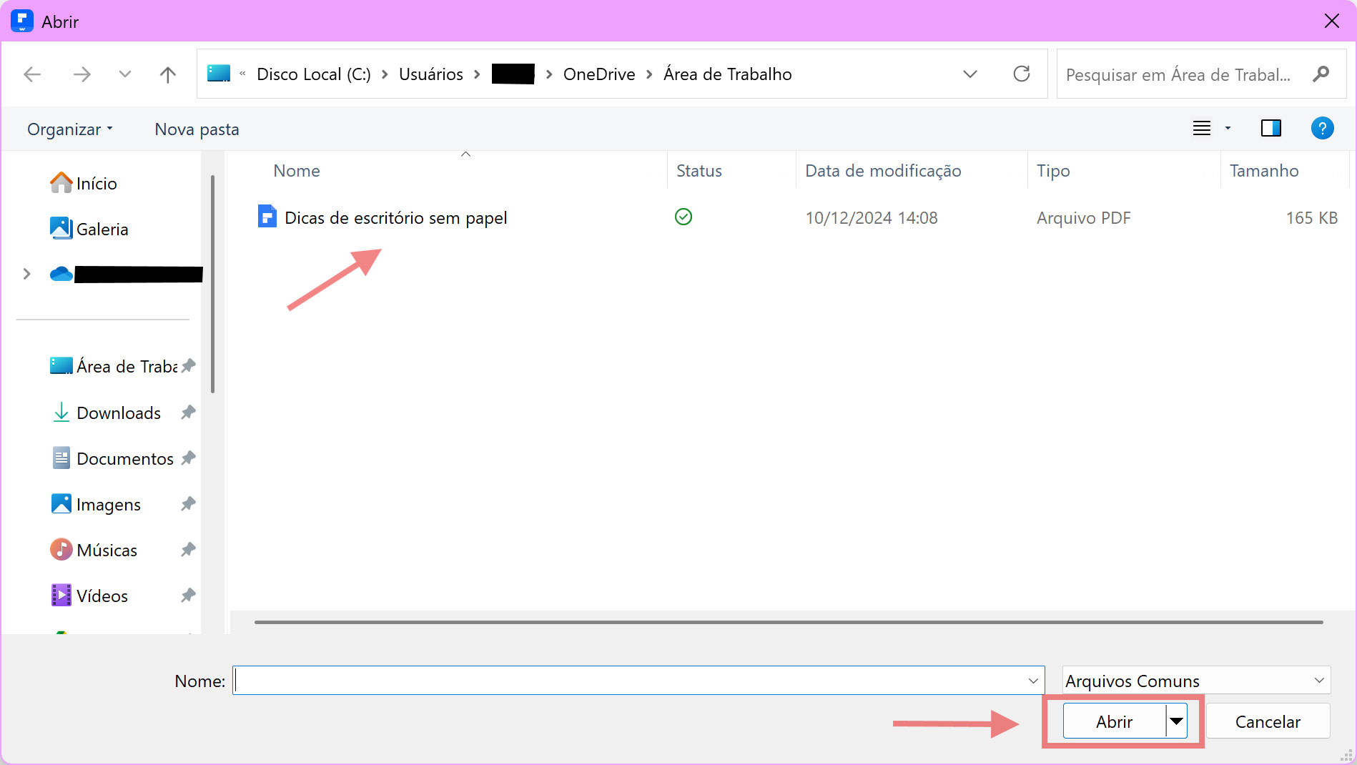Image resolution: width=1357 pixels, height=765 pixels.
Task: Expand the OneDrive tree node
Action: 26,274
